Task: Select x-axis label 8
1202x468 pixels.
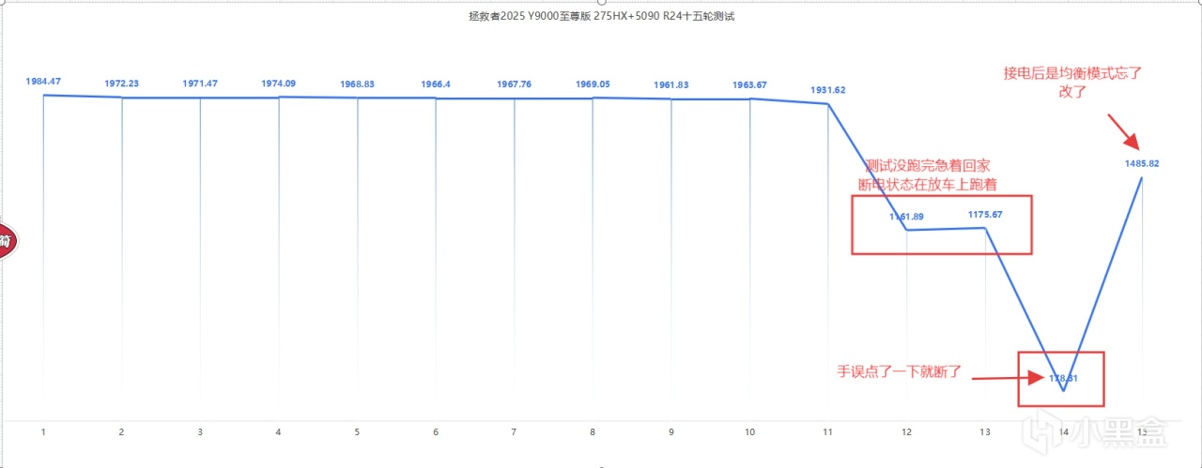Action: pos(593,432)
